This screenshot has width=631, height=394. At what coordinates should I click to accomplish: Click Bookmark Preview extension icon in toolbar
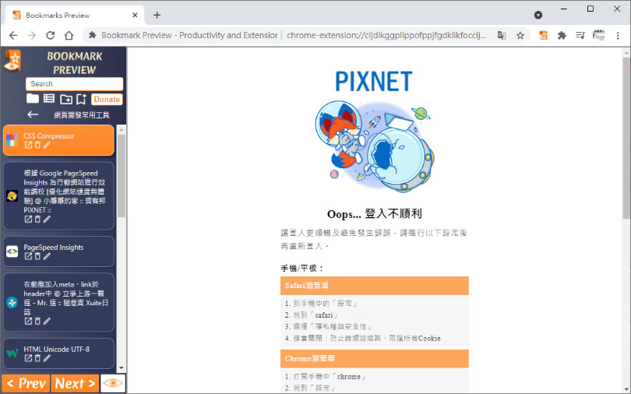tap(543, 35)
